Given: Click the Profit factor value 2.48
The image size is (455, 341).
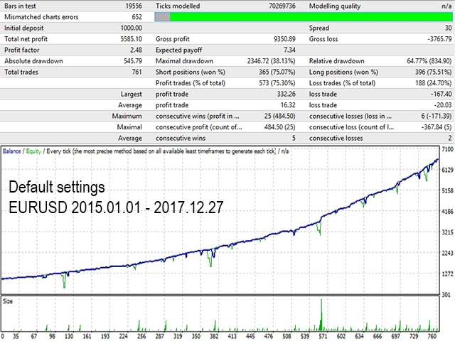Looking at the screenshot, I should (136, 50).
